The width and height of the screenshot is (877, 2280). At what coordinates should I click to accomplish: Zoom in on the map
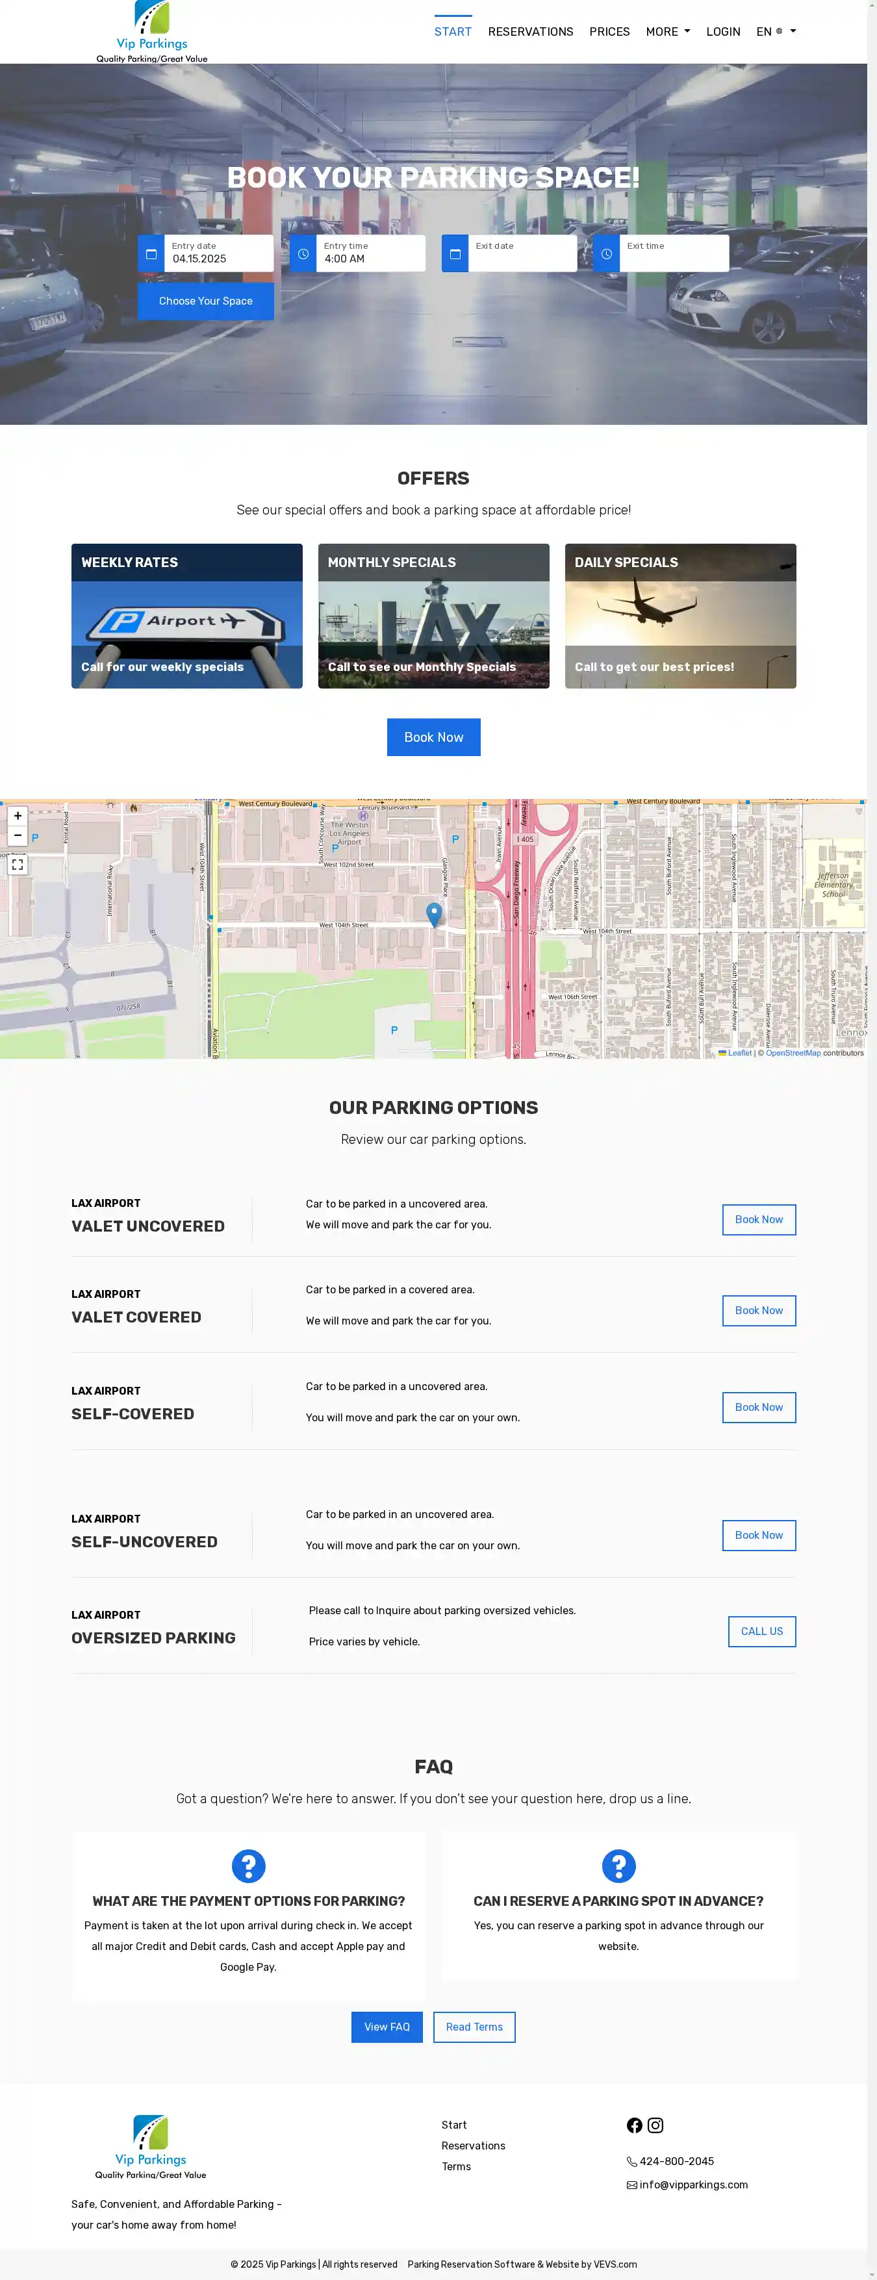pyautogui.click(x=18, y=816)
